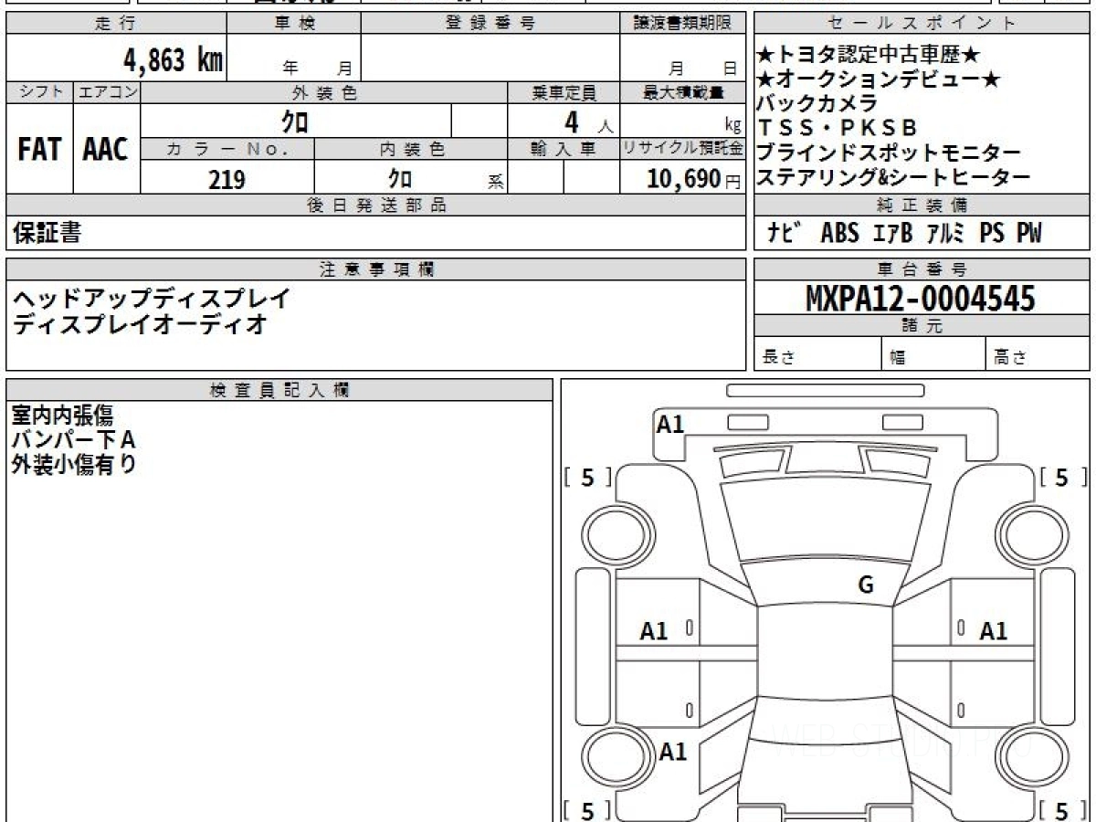This screenshot has height=822, width=1096.
Task: Click the 純正装備 header
Action: click(922, 205)
